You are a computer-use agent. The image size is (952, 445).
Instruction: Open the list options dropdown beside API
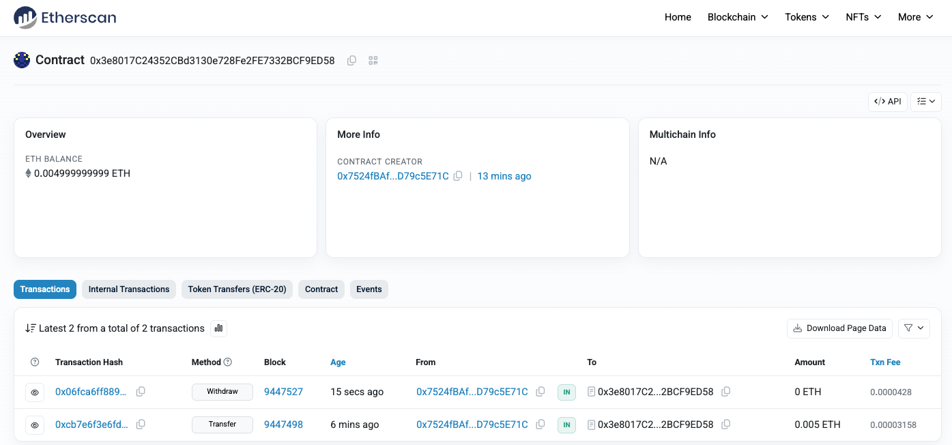point(926,102)
